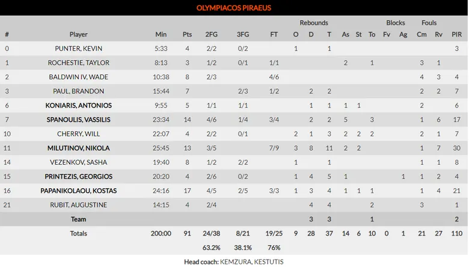
Task: Click the Olympiacos Piraeus team header
Action: (234, 8)
